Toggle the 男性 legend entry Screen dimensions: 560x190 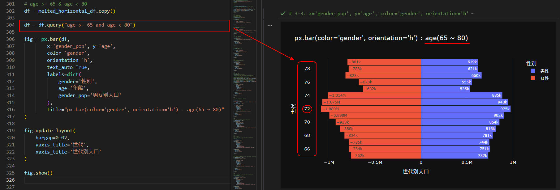point(545,71)
